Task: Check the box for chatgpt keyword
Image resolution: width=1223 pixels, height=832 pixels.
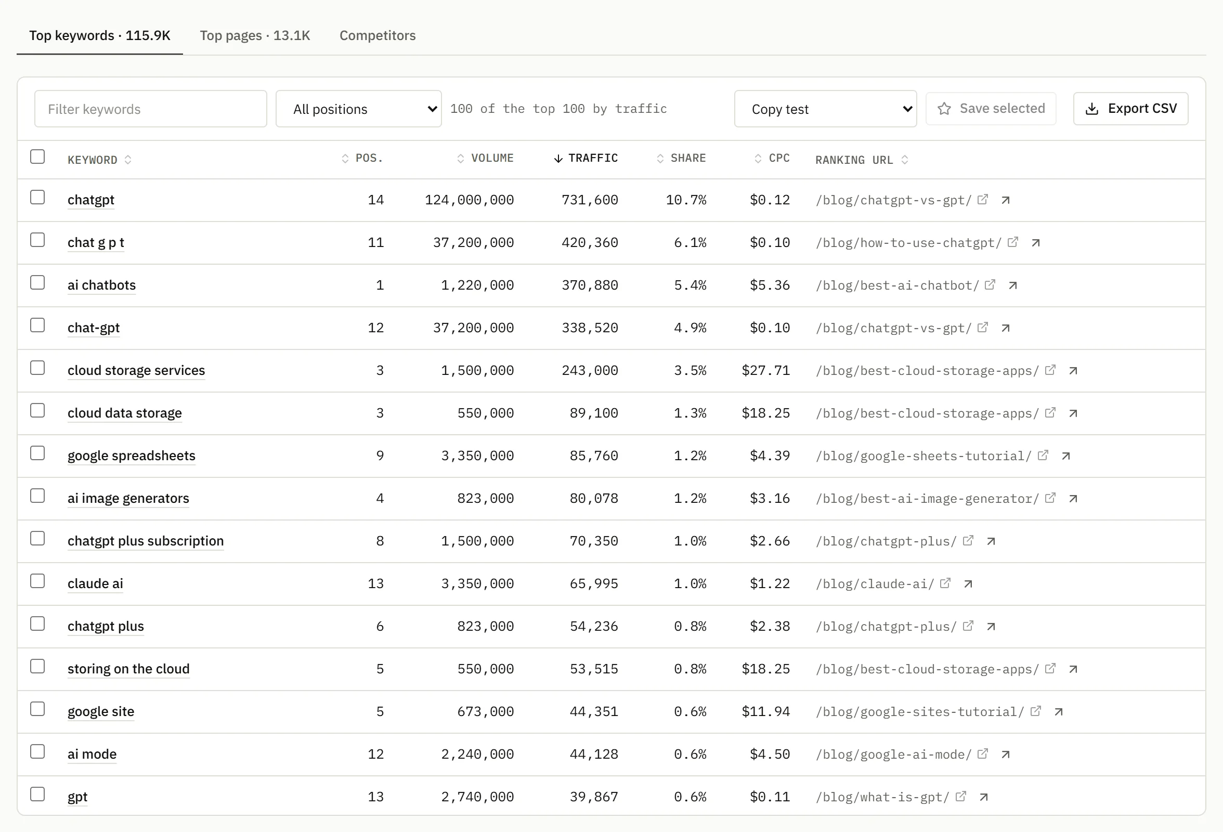Action: [x=37, y=198]
